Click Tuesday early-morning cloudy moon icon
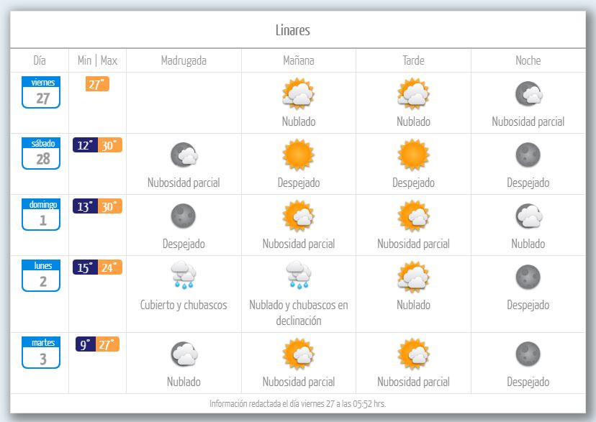This screenshot has width=596, height=422. [183, 354]
